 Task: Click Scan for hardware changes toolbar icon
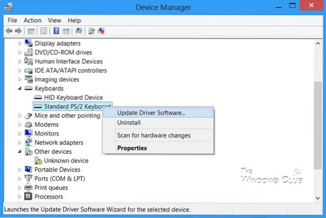[x=78, y=31]
